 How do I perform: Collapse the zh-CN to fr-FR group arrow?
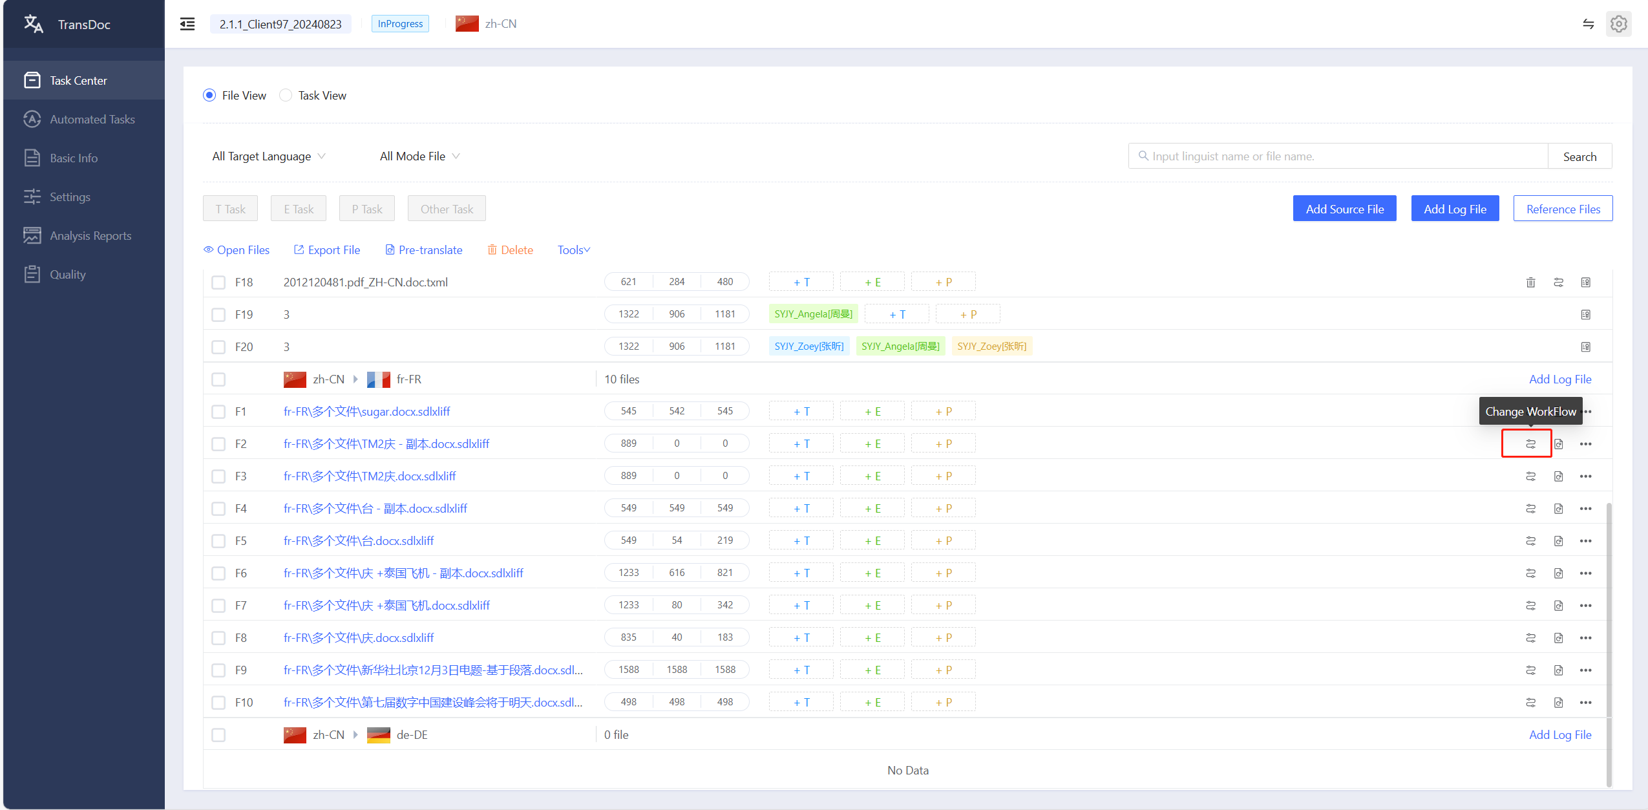pos(355,379)
